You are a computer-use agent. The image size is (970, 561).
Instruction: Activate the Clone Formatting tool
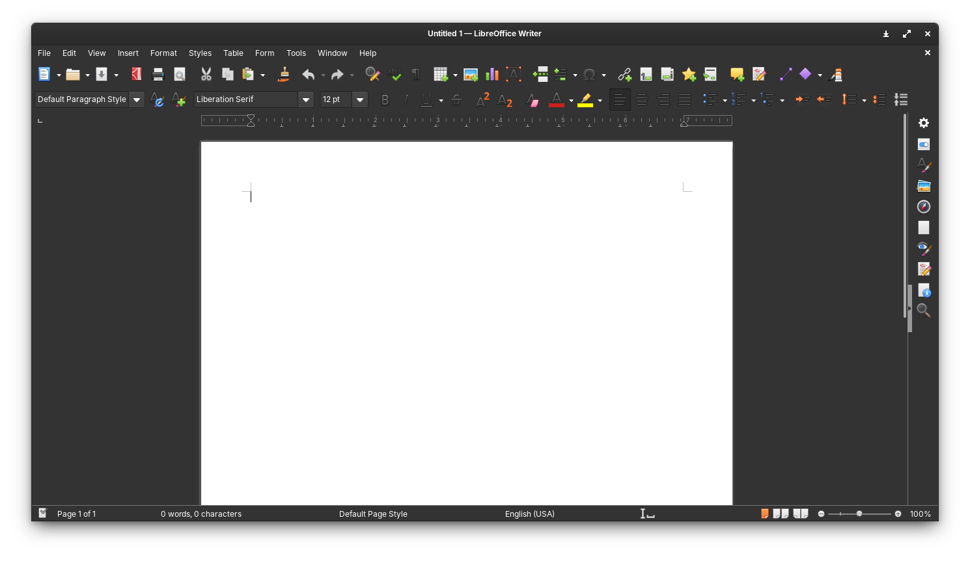[x=283, y=74]
